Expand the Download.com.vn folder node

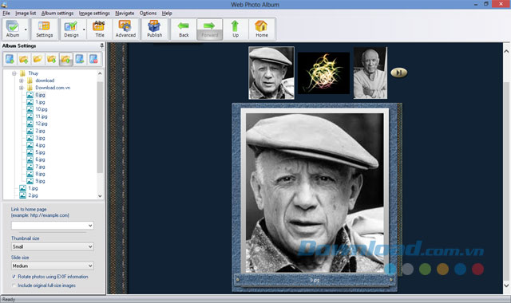[22, 88]
